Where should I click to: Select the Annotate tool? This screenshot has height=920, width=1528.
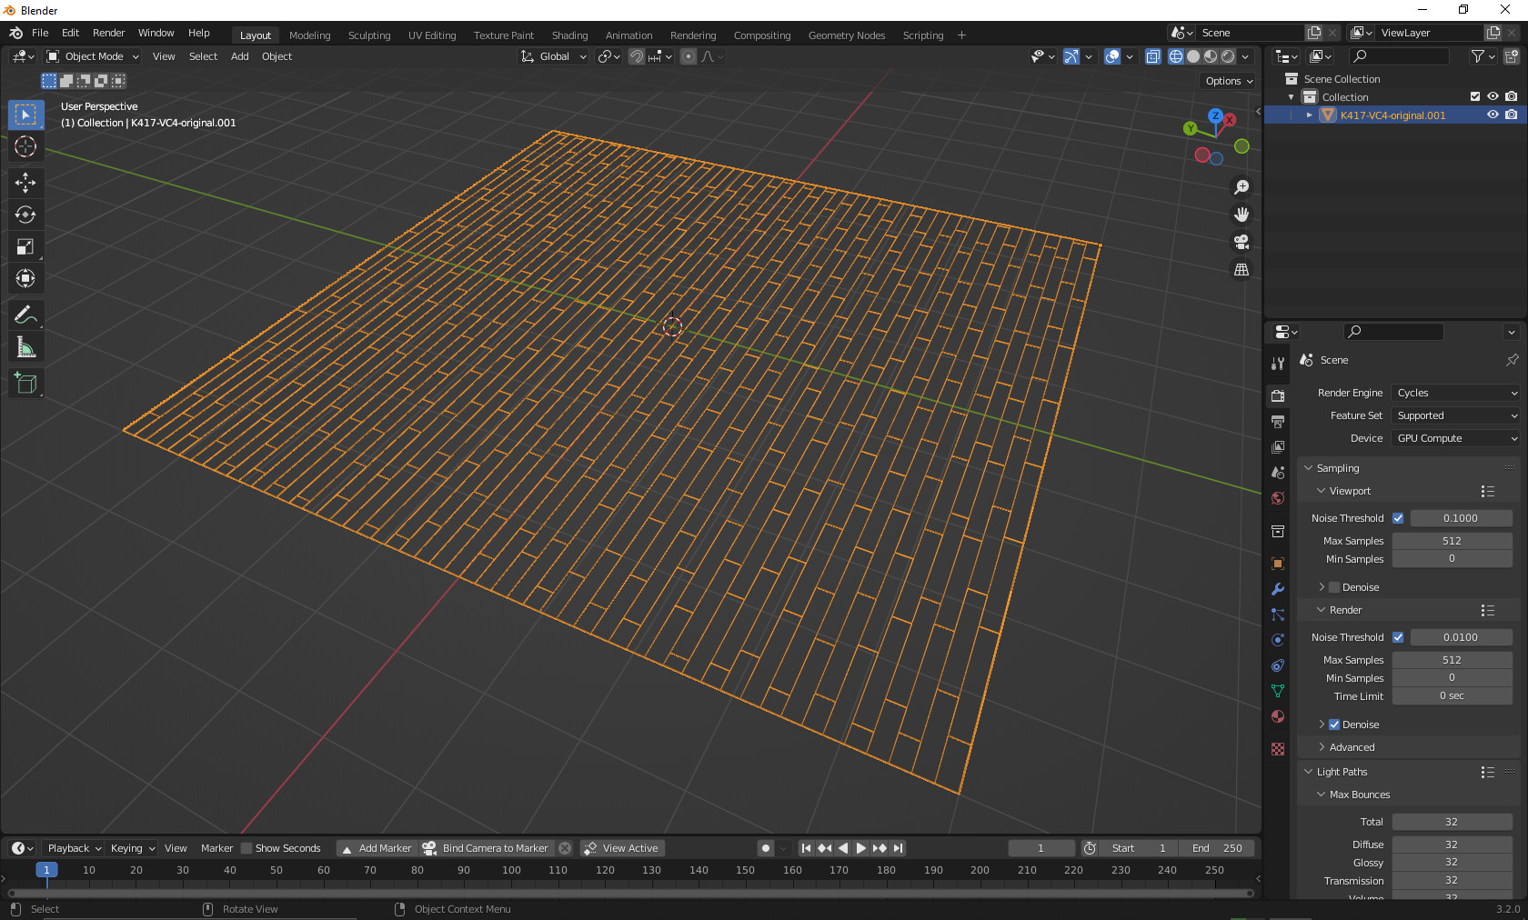pyautogui.click(x=25, y=315)
